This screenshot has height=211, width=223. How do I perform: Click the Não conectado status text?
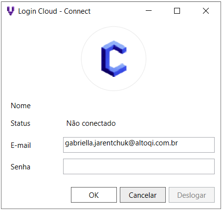click(x=91, y=123)
